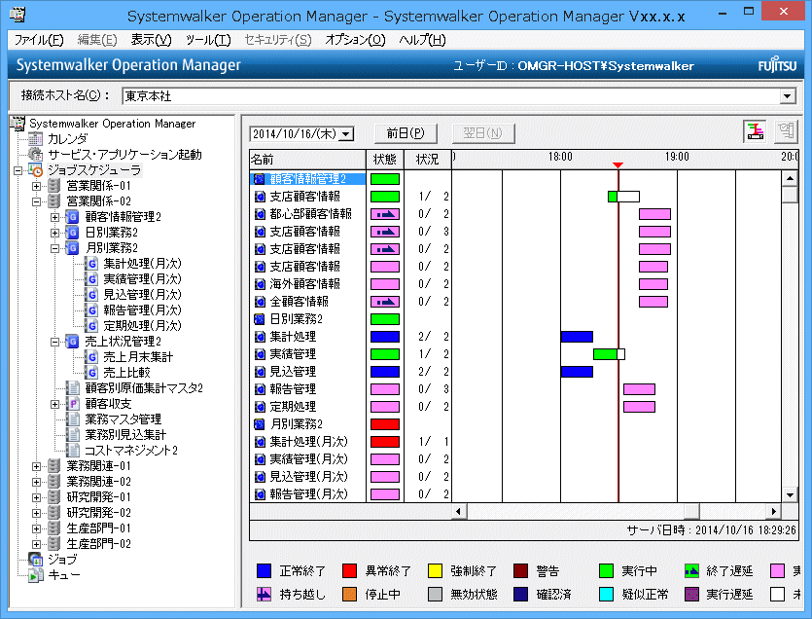Select 売上比較 in the tree
Screen dimensions: 812x619
click(x=126, y=373)
